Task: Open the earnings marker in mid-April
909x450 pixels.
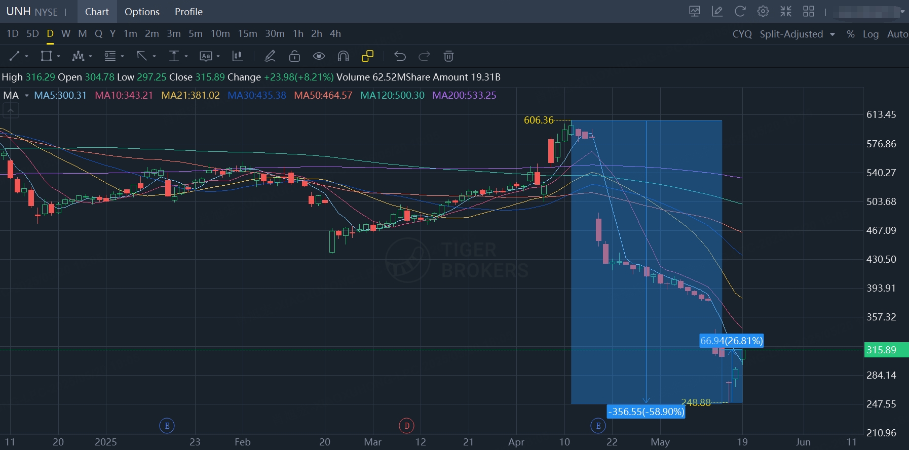Action: point(598,426)
